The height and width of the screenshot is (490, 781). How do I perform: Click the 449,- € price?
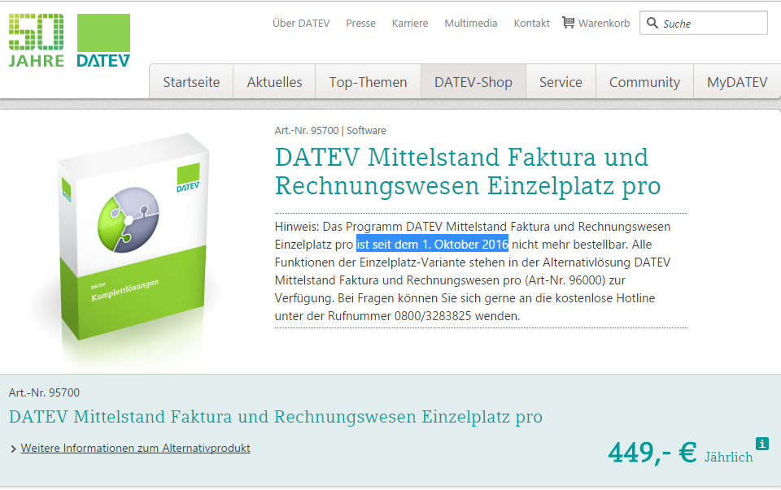(x=652, y=453)
